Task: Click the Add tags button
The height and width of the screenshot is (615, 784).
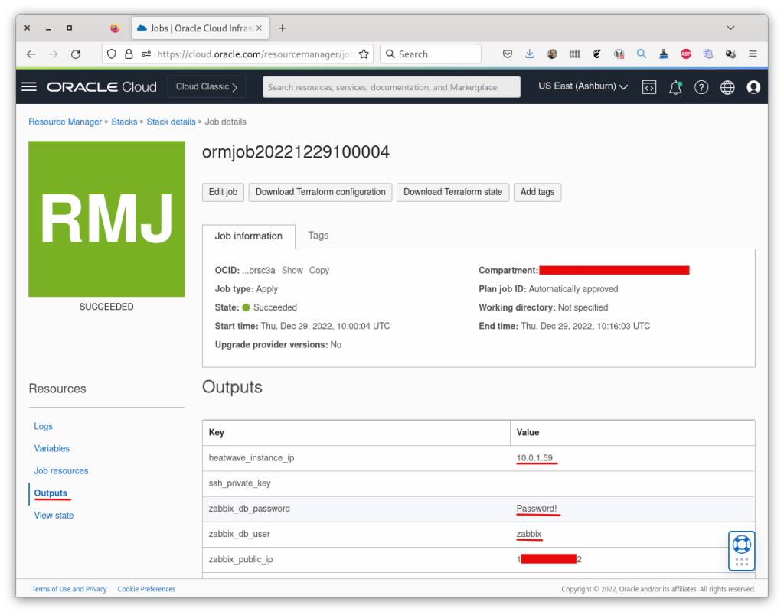Action: pos(537,192)
